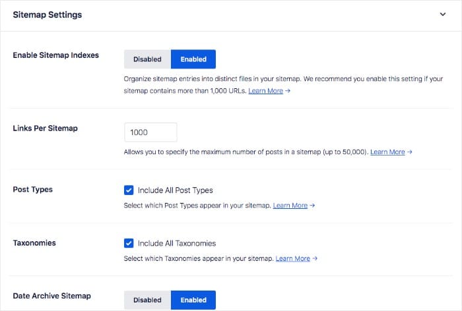
Task: Uncheck Include All Taxonomies checkbox
Action: click(x=129, y=243)
